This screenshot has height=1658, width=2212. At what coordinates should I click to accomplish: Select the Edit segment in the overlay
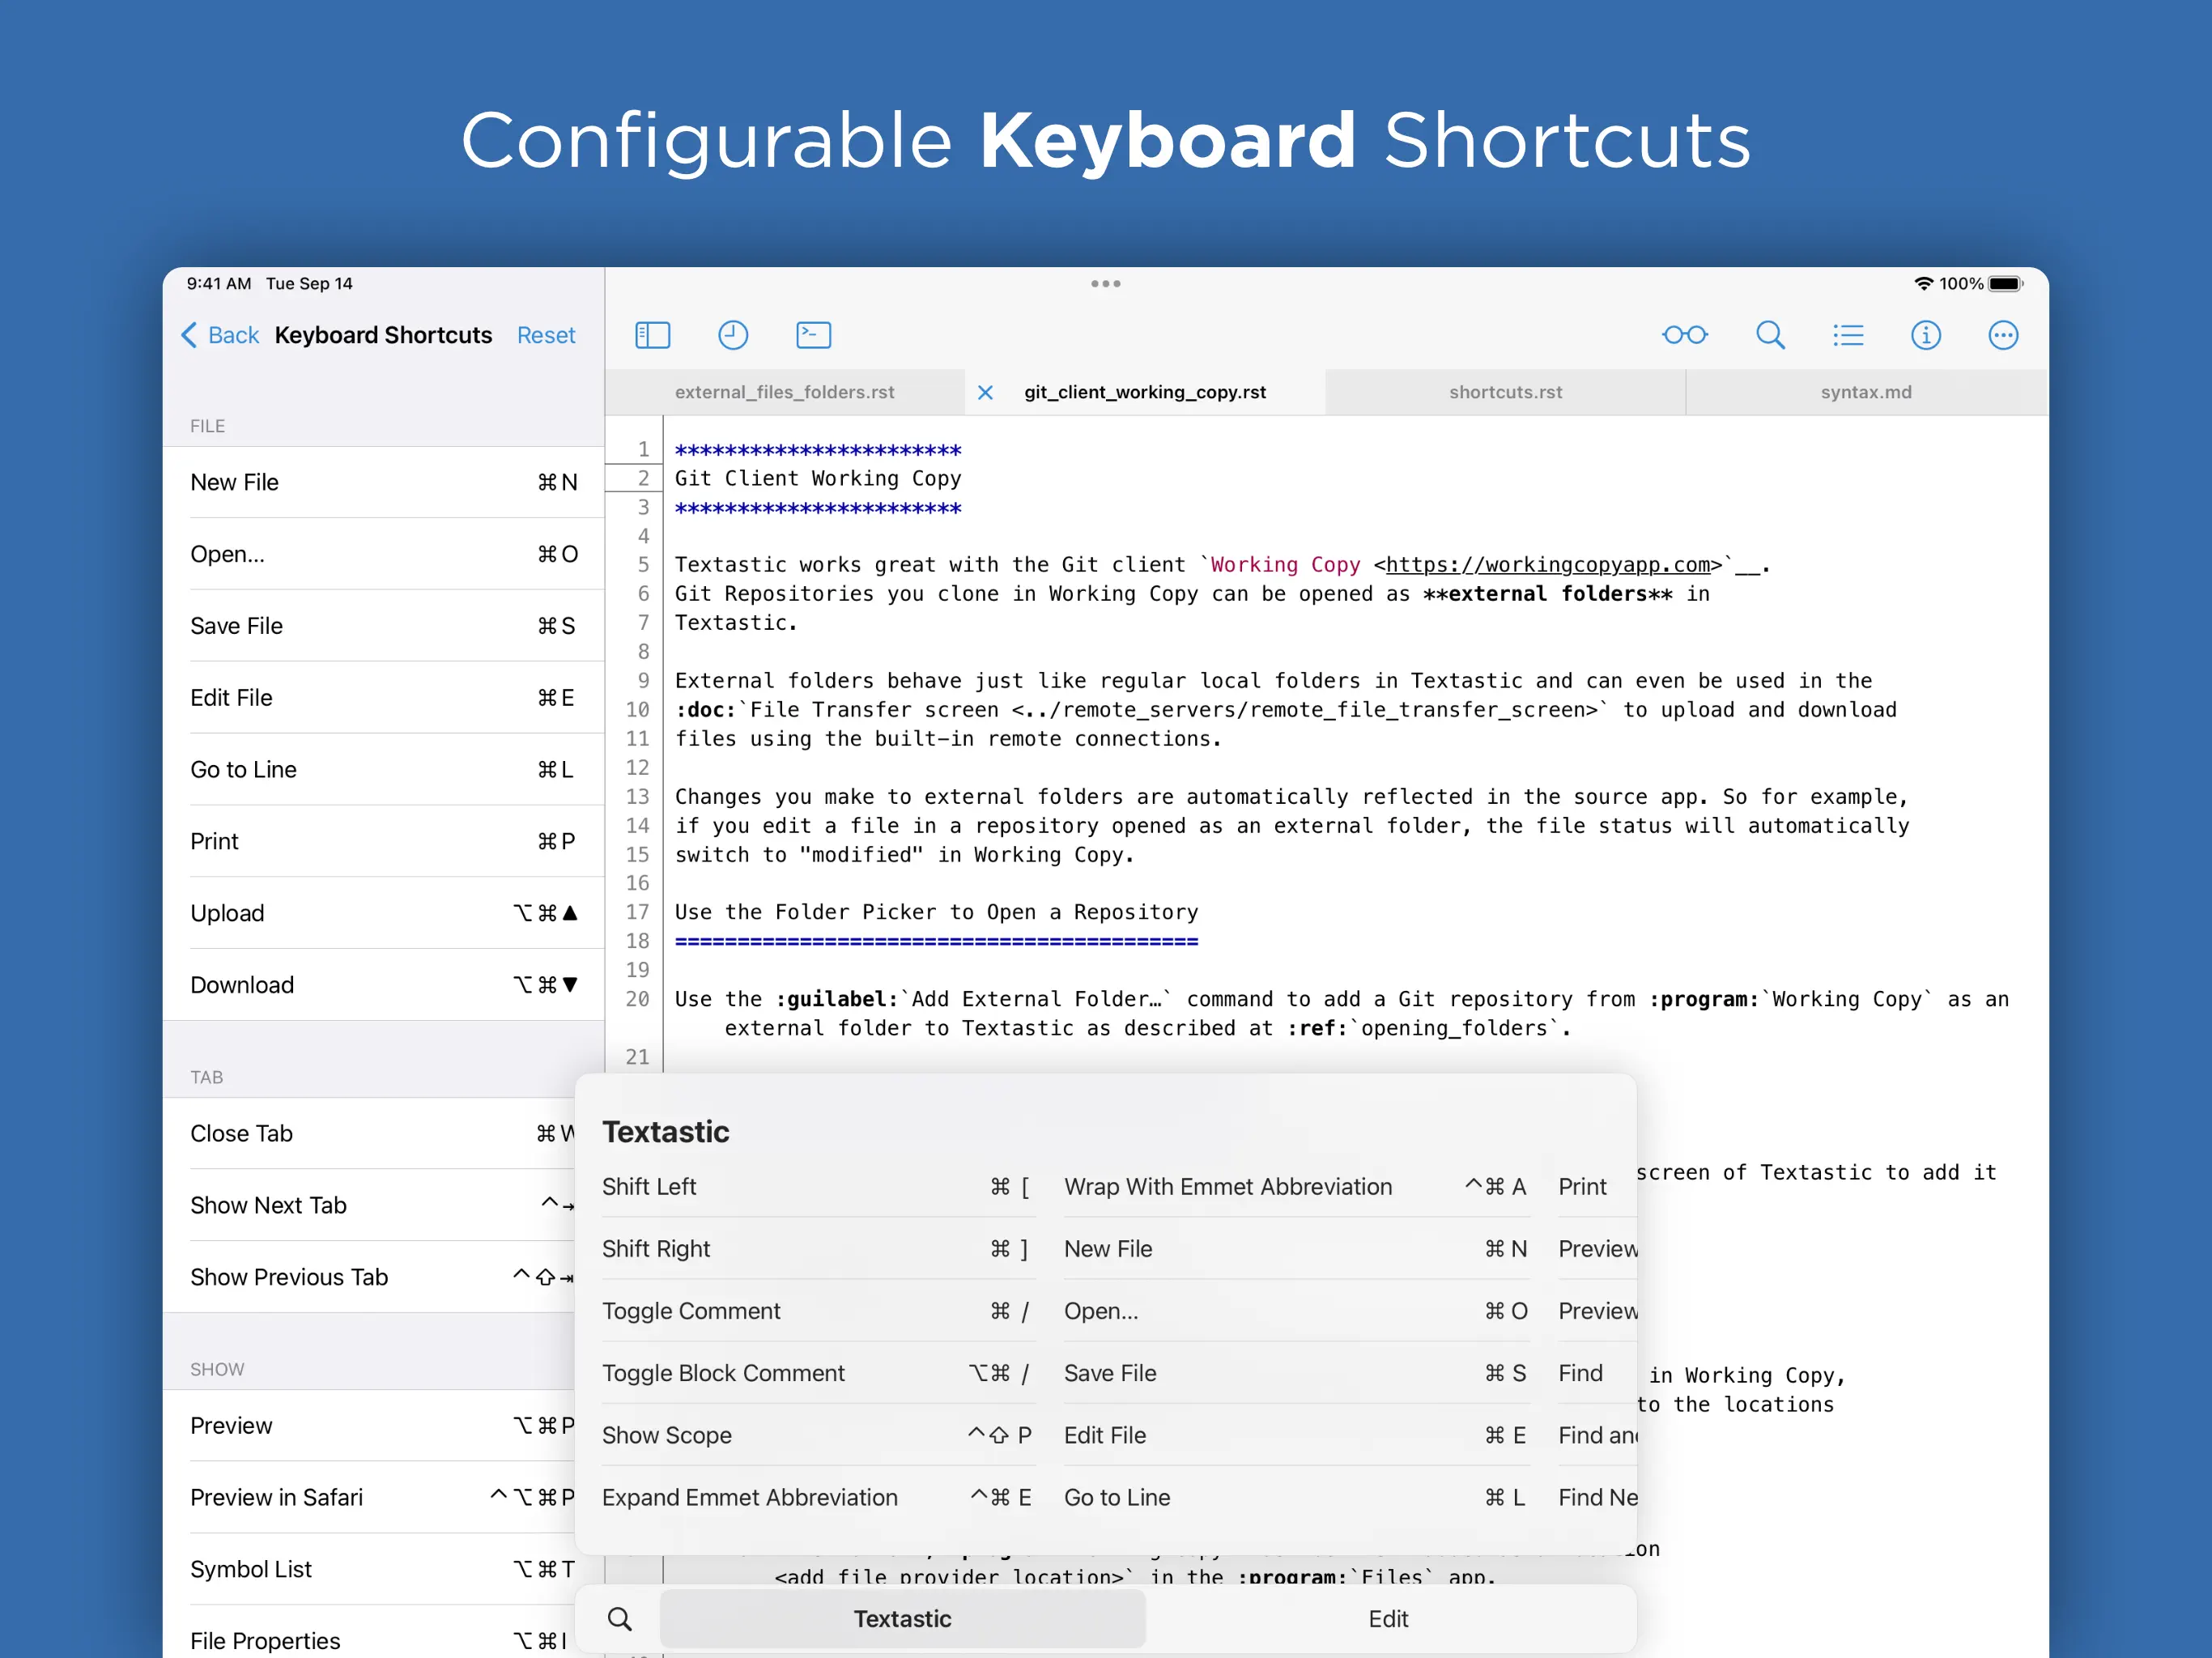(1388, 1619)
